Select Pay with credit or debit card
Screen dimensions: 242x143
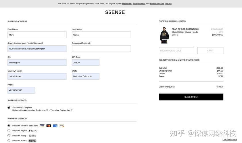click(x=9, y=126)
